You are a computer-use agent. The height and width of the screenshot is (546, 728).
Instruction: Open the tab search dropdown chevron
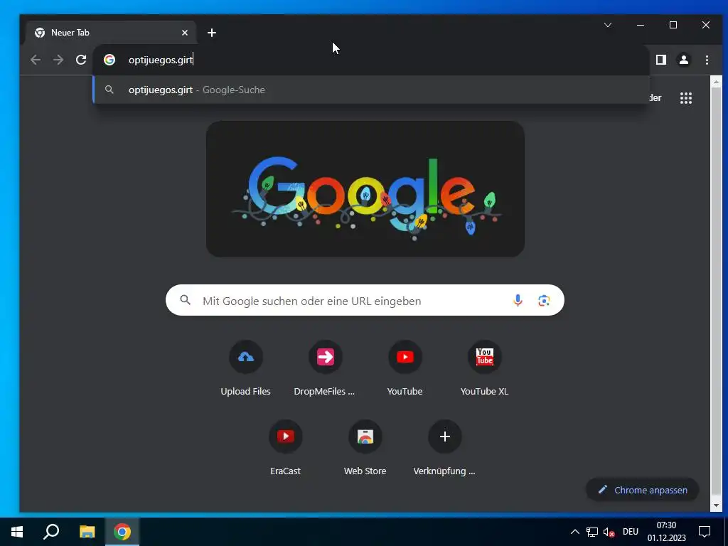608,25
